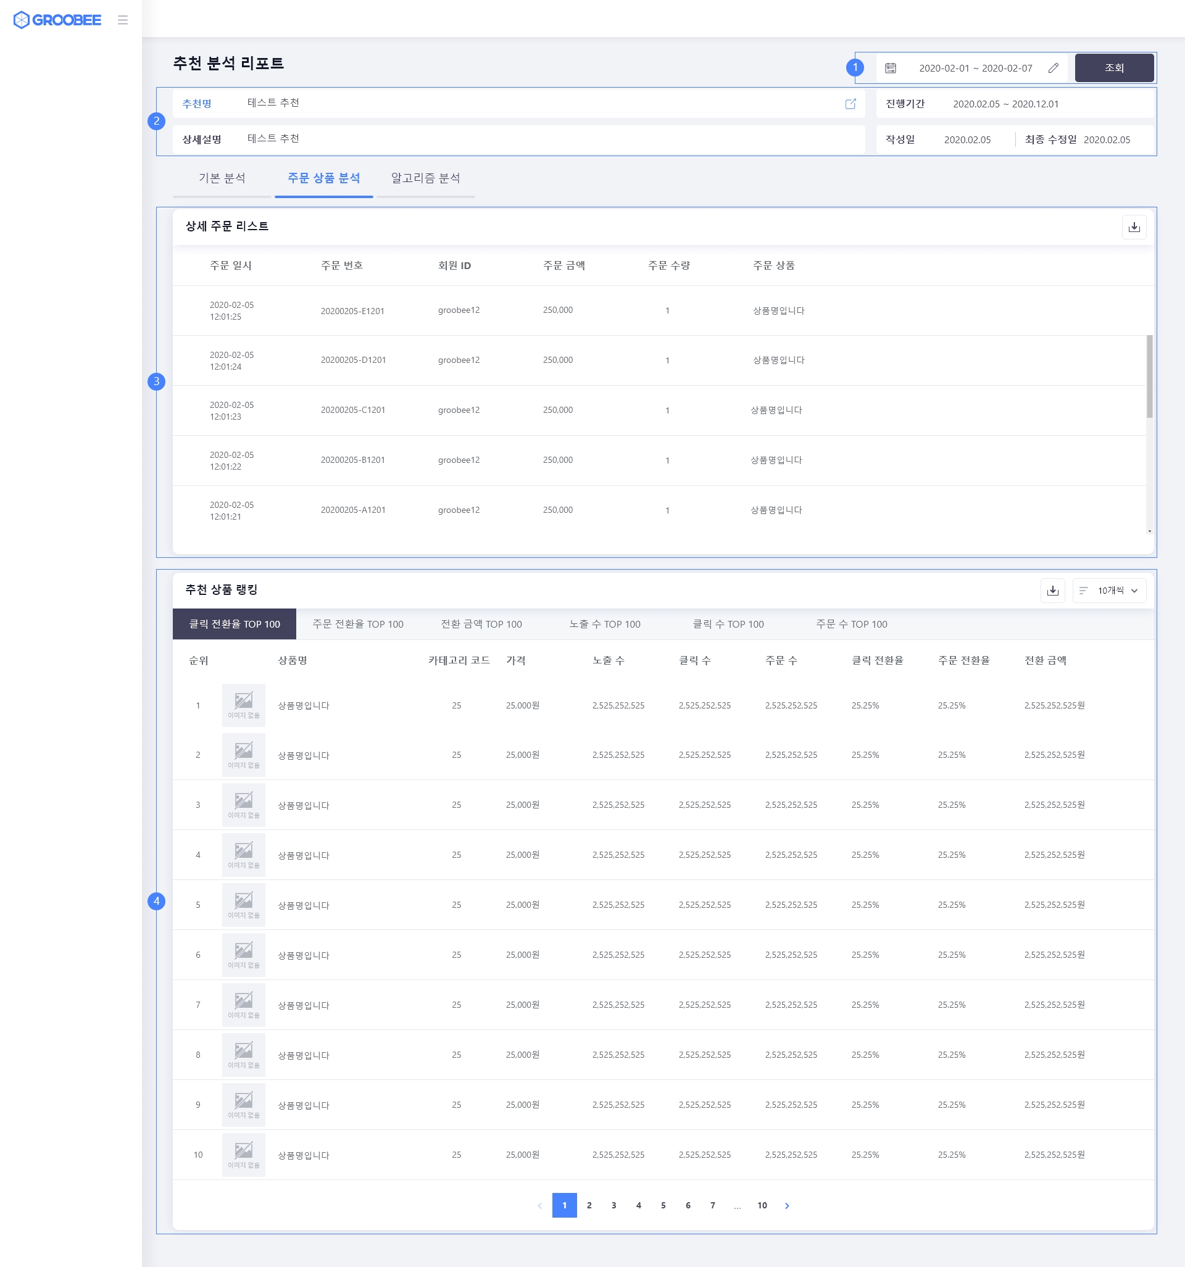Click the previous page arrow in pagination

coord(540,1205)
